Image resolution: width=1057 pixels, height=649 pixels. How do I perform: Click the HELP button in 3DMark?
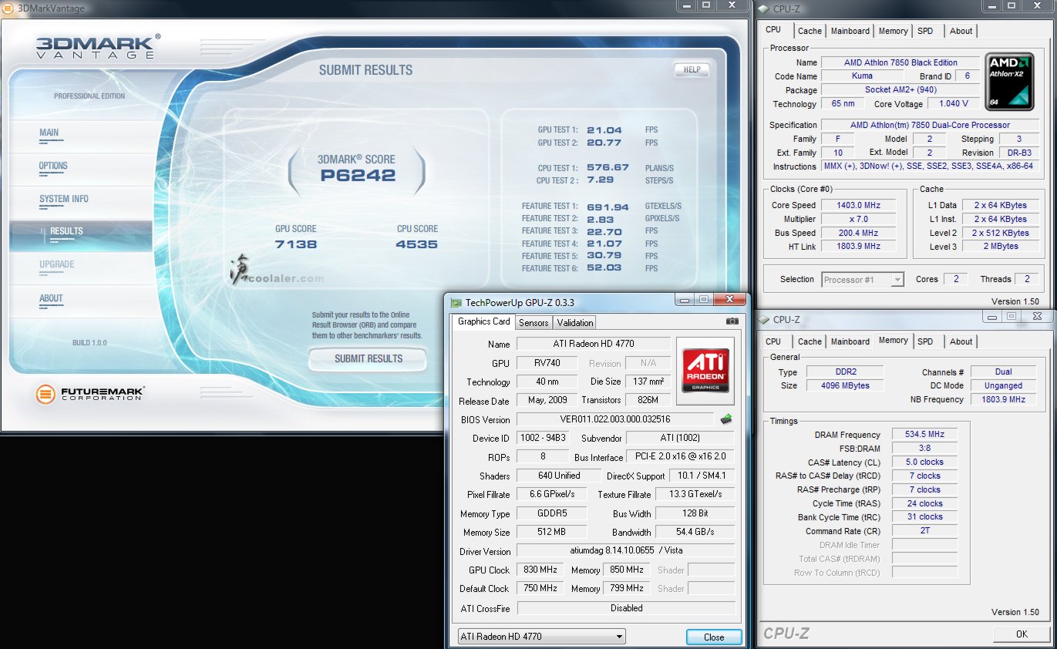(x=692, y=69)
